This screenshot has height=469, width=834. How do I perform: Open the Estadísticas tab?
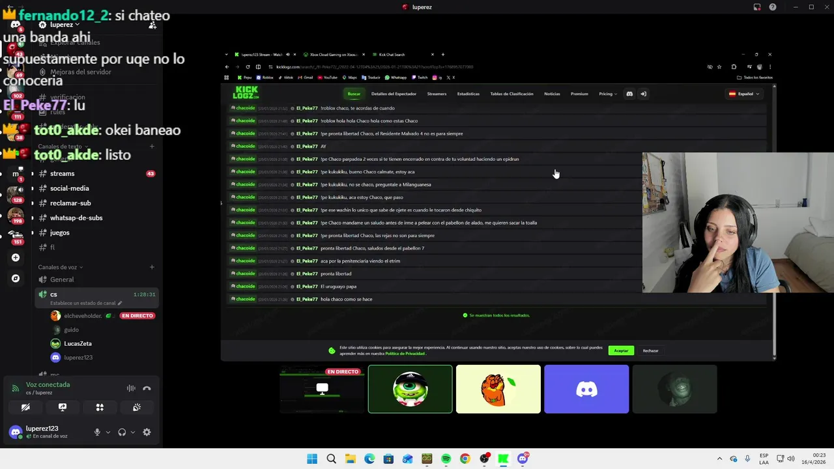(468, 94)
